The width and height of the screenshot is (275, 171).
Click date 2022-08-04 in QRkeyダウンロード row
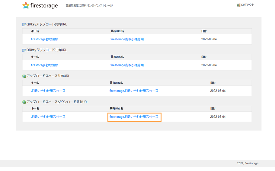click(209, 65)
